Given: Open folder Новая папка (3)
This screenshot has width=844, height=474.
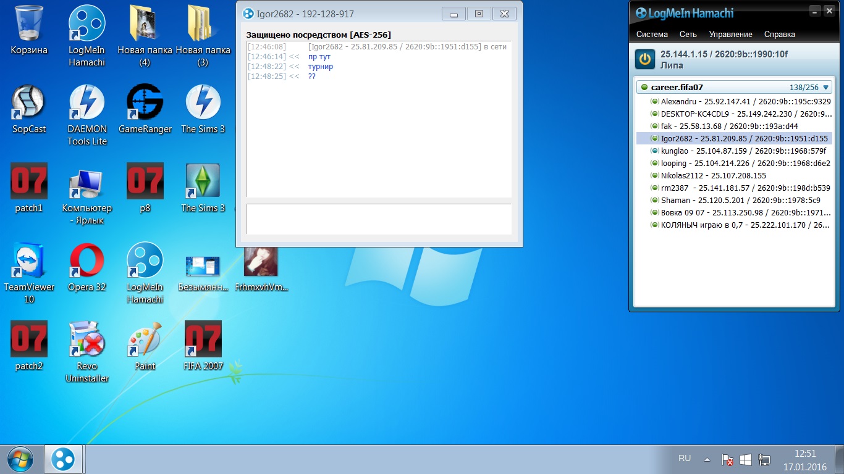Looking at the screenshot, I should click(203, 36).
